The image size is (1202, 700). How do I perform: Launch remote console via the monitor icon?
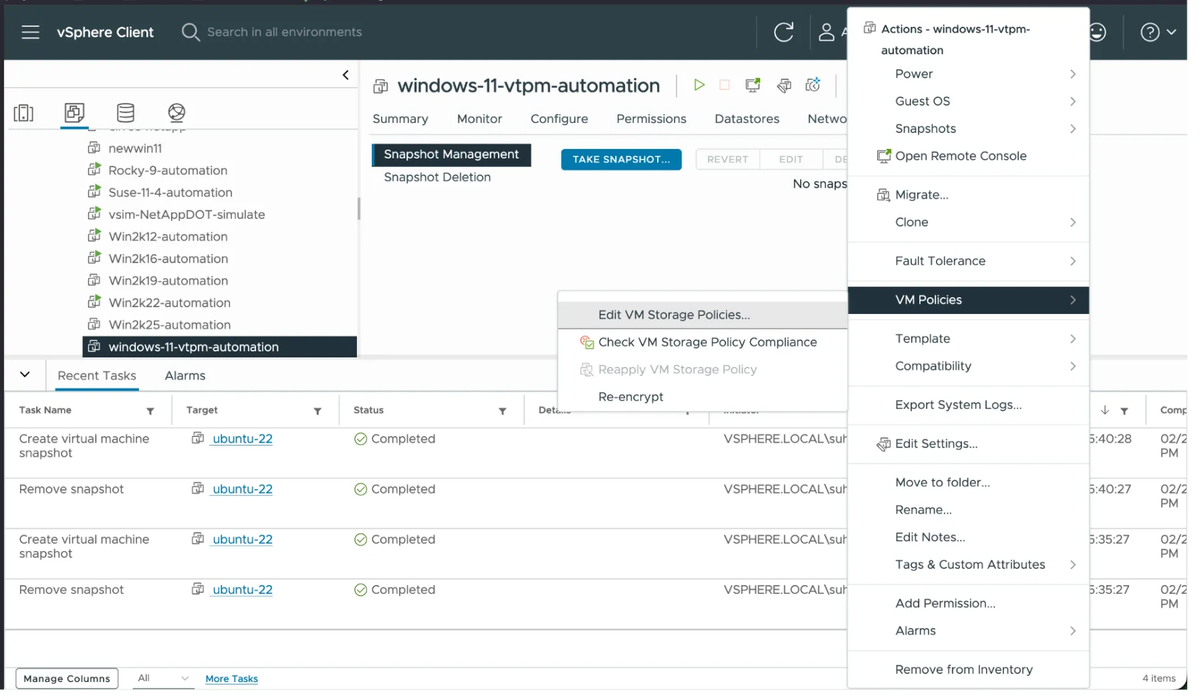[x=753, y=85]
